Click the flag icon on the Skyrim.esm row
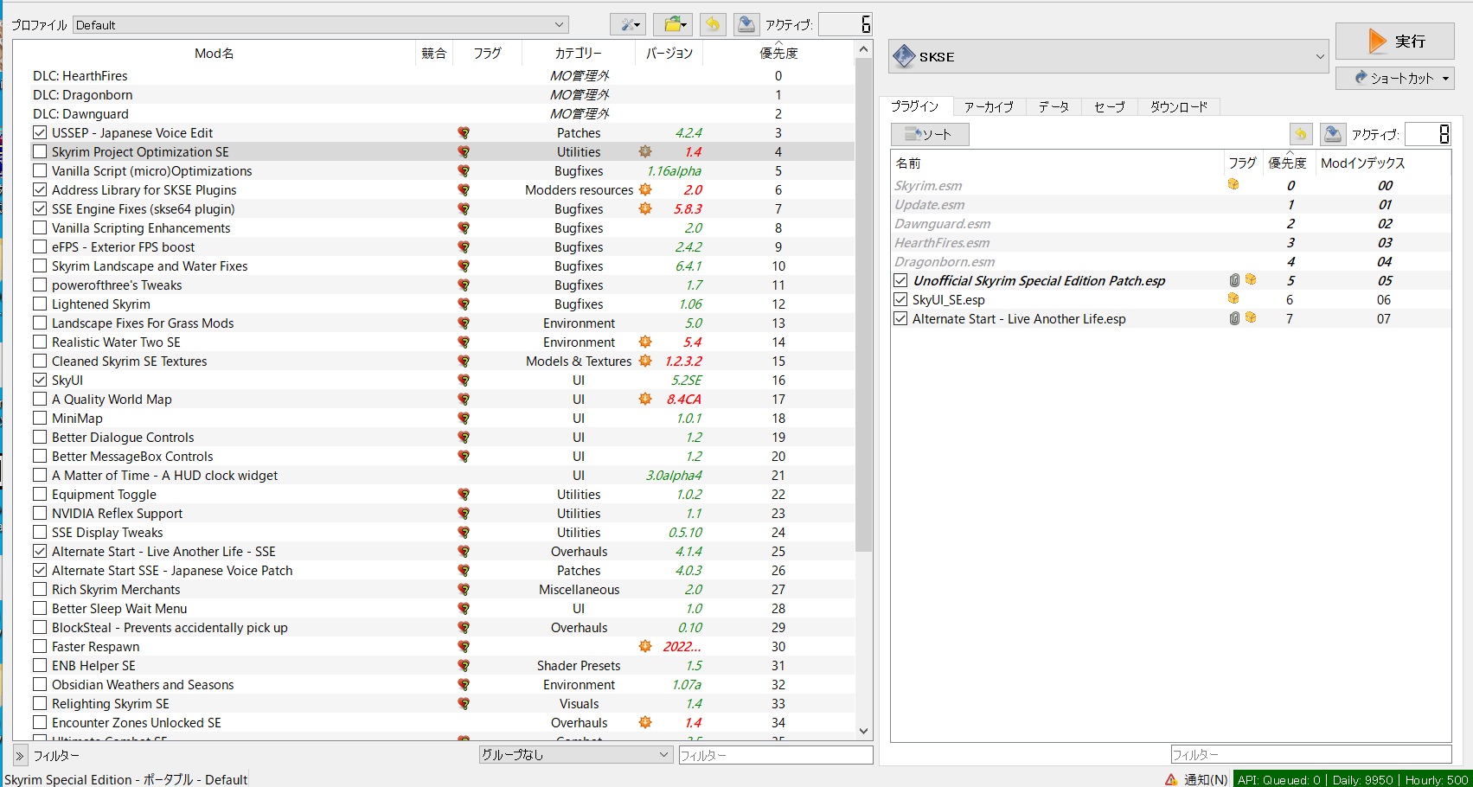The image size is (1473, 787). click(1233, 185)
